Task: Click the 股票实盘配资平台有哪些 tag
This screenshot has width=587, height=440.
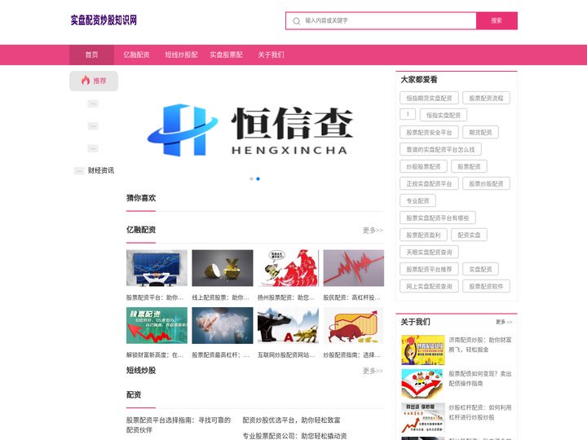Action: click(438, 218)
